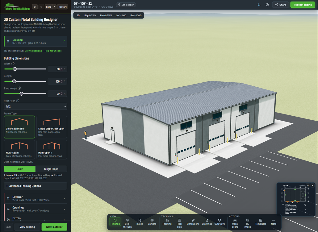Show Eave Height info icon
The image size is (318, 232).
(19, 88)
